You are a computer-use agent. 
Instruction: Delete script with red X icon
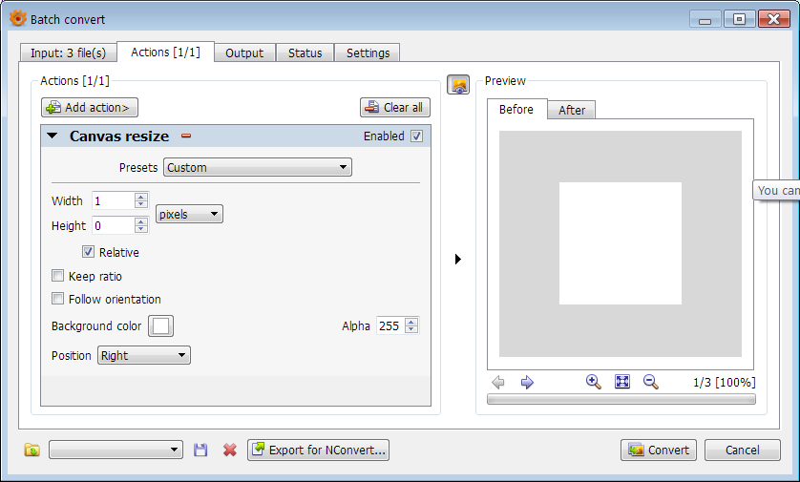229,450
